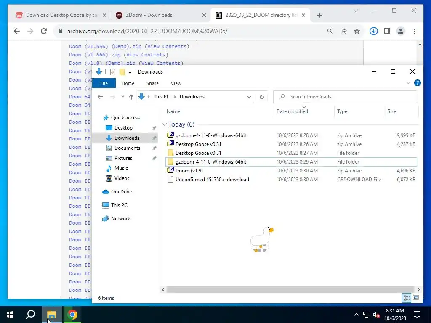Sort by the Size column header
Image resolution: width=431 pixels, height=323 pixels.
(x=392, y=111)
